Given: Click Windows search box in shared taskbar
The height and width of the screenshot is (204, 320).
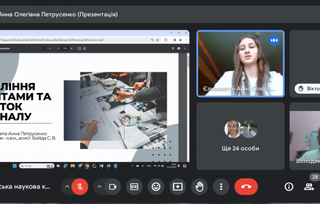Looking at the screenshot, I should [36, 166].
